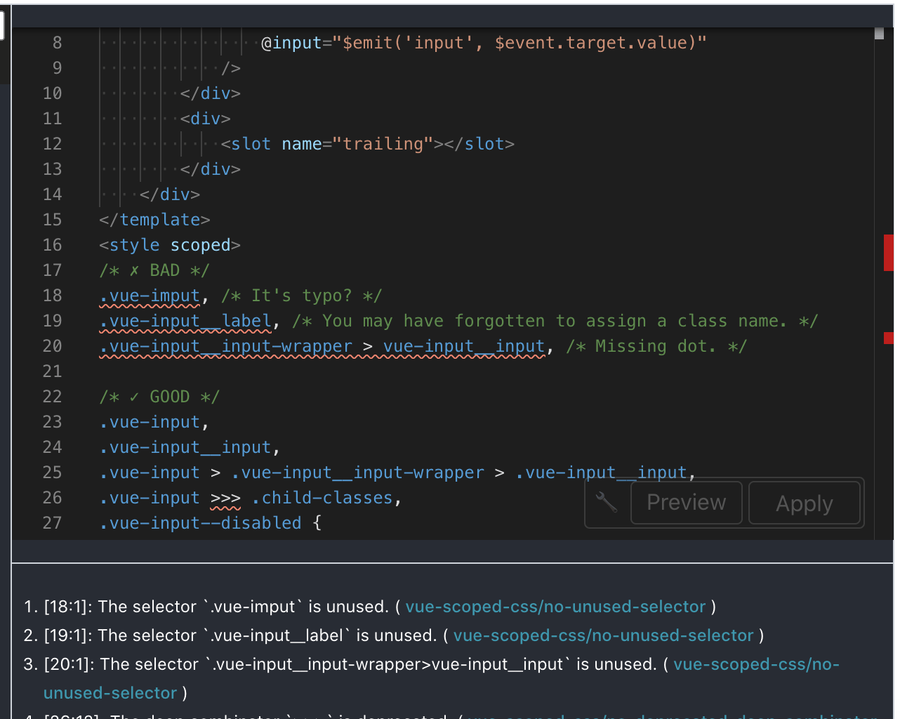Click the closing template tag
This screenshot has width=900, height=719.
pyautogui.click(x=154, y=220)
